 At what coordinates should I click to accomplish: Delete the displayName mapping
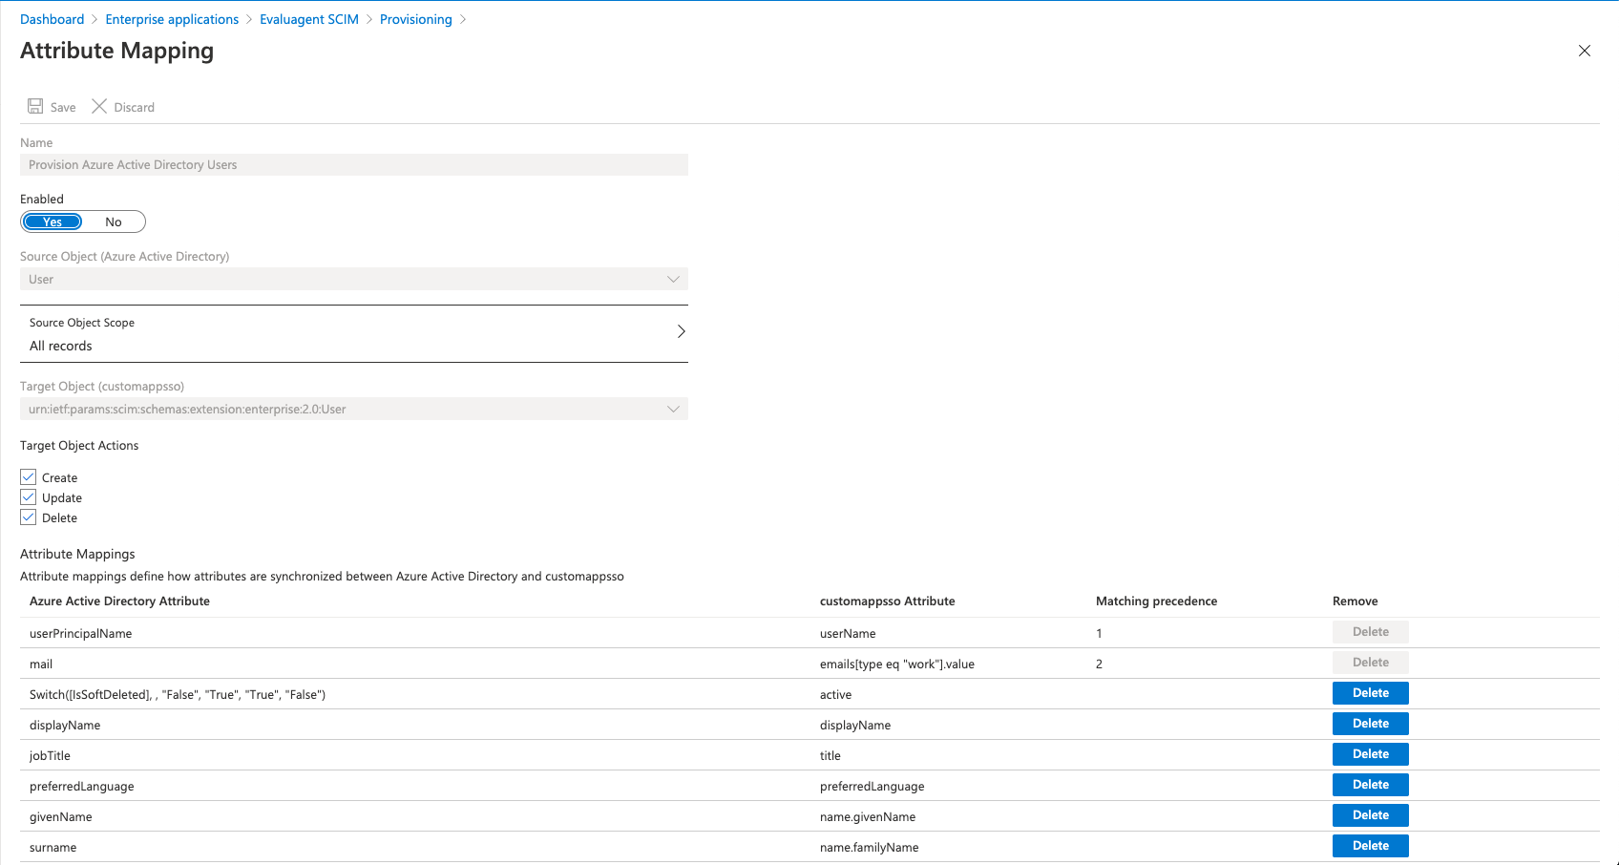pos(1371,724)
